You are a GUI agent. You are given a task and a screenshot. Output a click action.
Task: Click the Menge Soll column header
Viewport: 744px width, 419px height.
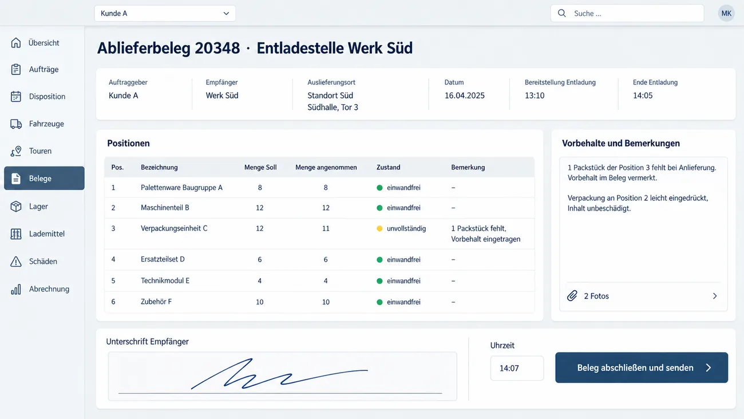point(260,167)
